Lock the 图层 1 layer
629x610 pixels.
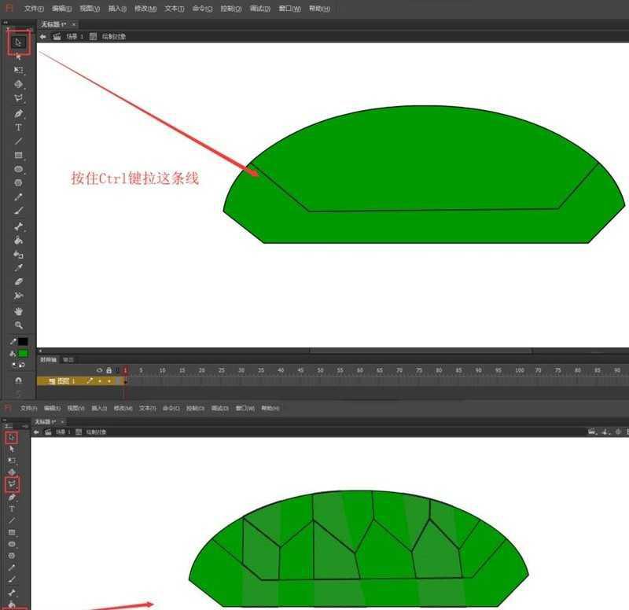(109, 380)
